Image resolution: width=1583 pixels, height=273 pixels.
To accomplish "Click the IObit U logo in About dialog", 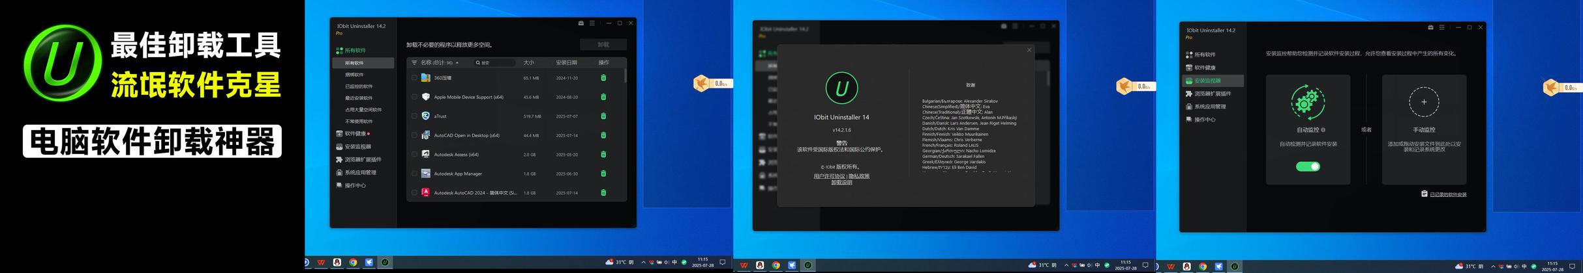I will click(x=841, y=88).
